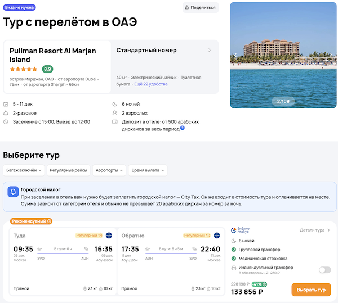Click the airline logo in the Обратно flight card
Image resolution: width=338 pixels, height=303 pixels.
tap(217, 235)
